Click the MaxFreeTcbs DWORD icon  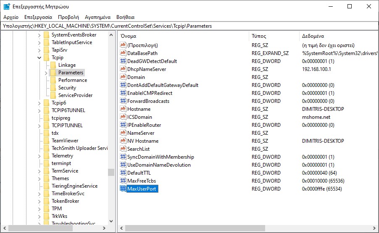(123, 181)
